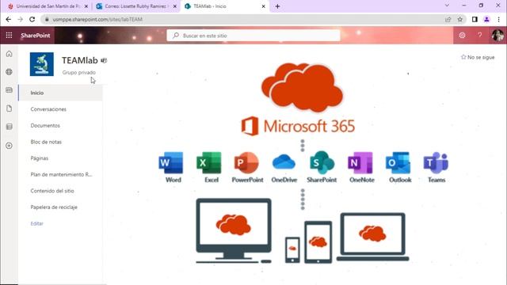The width and height of the screenshot is (507, 285).
Task: Close the Correo: Lissette Rubby Ramirez tab
Action: pyautogui.click(x=175, y=6)
